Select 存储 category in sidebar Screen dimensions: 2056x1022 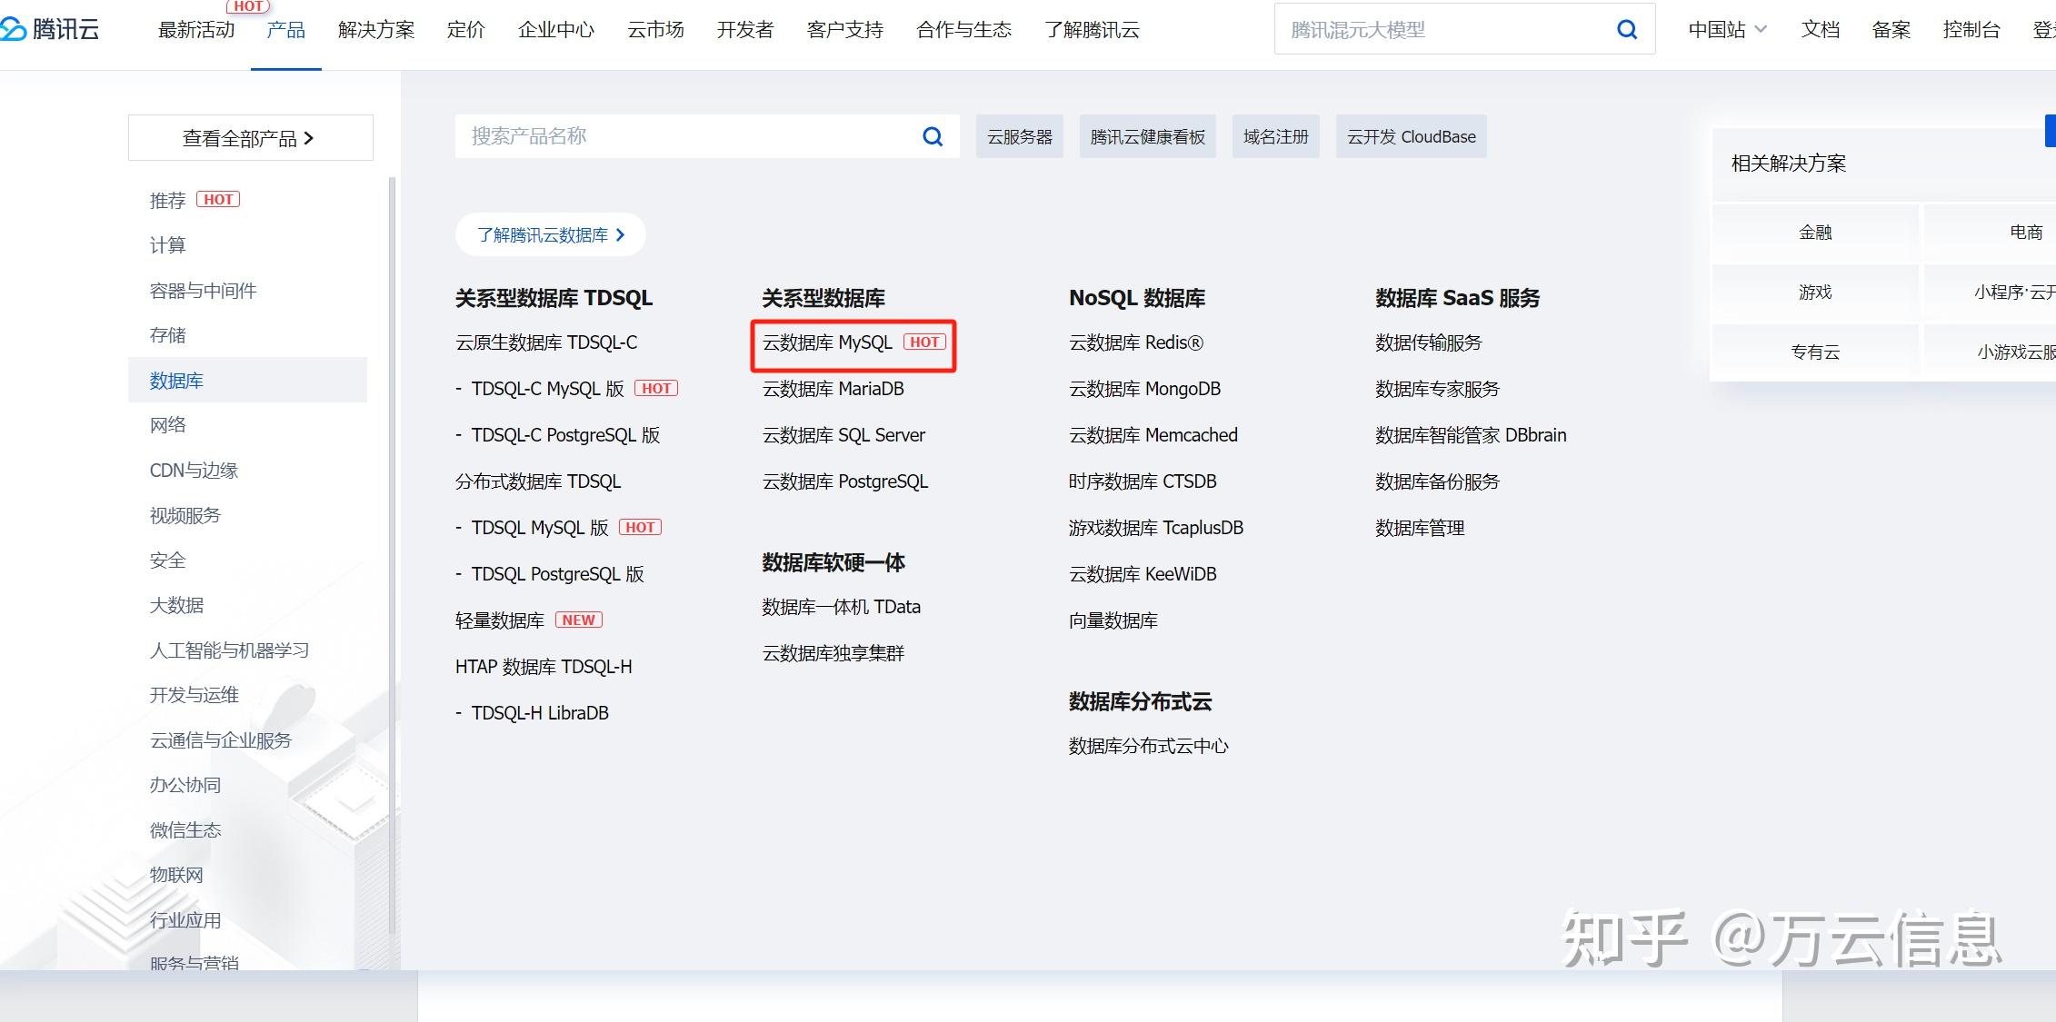(x=168, y=335)
